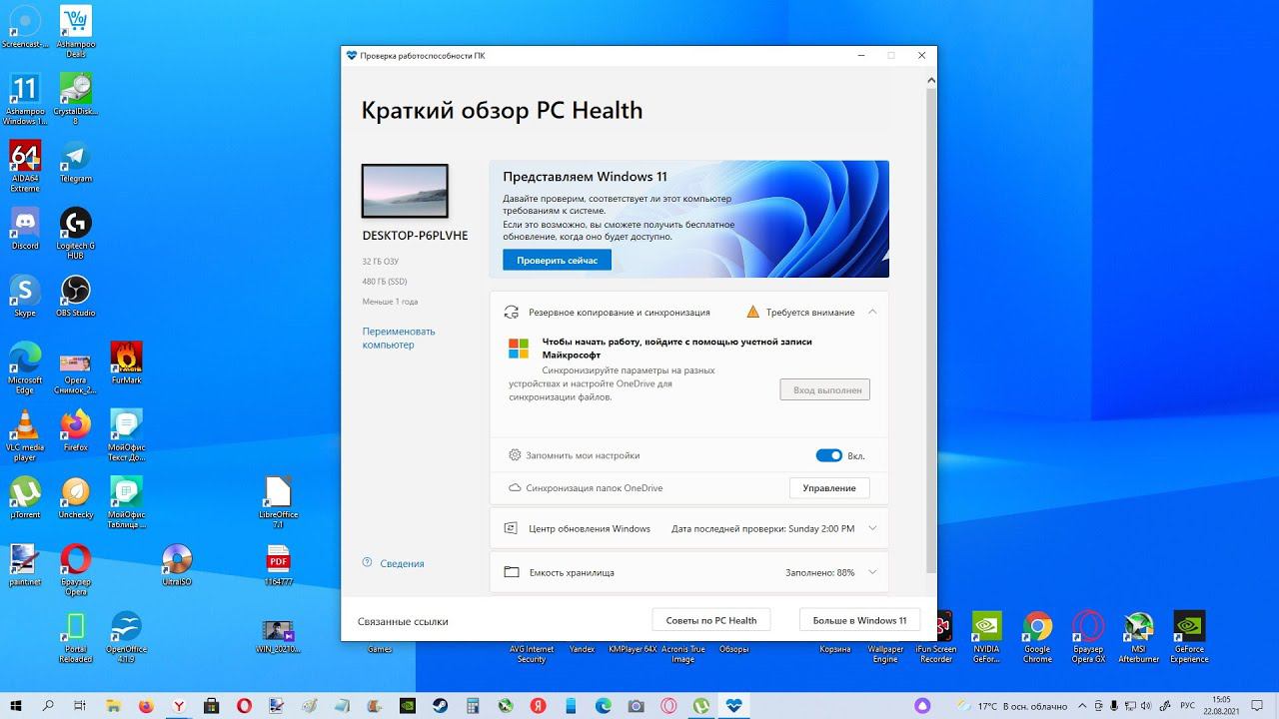The height and width of the screenshot is (719, 1279).
Task: Click the GeForce Experience desktop icon
Action: point(1189,637)
